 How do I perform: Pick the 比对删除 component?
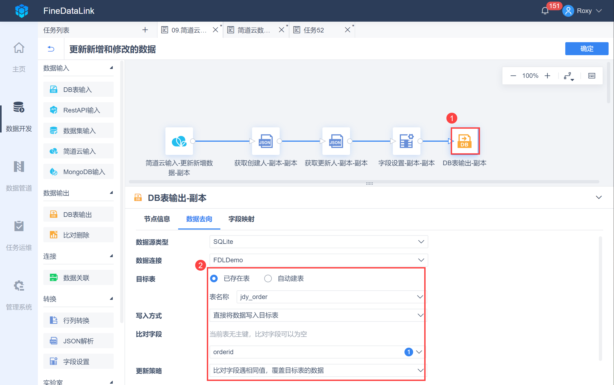pyautogui.click(x=79, y=235)
